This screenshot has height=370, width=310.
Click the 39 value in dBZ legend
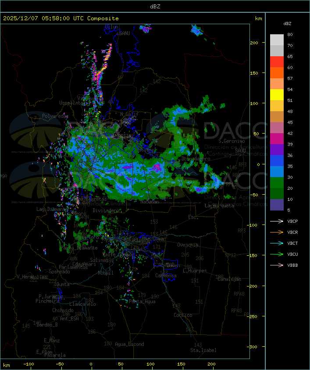click(x=290, y=144)
